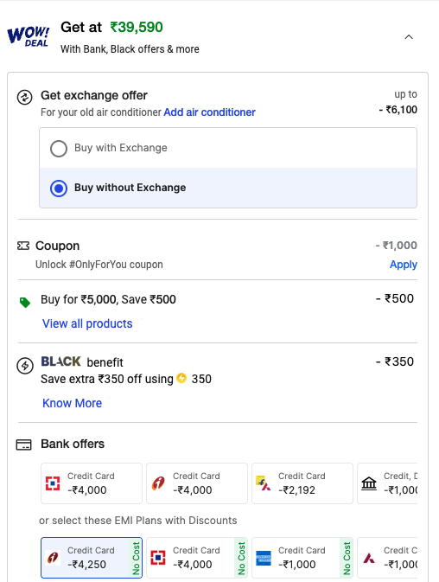Click the coupon ticket icon
Viewport: 439px width, 582px height.
click(x=23, y=246)
